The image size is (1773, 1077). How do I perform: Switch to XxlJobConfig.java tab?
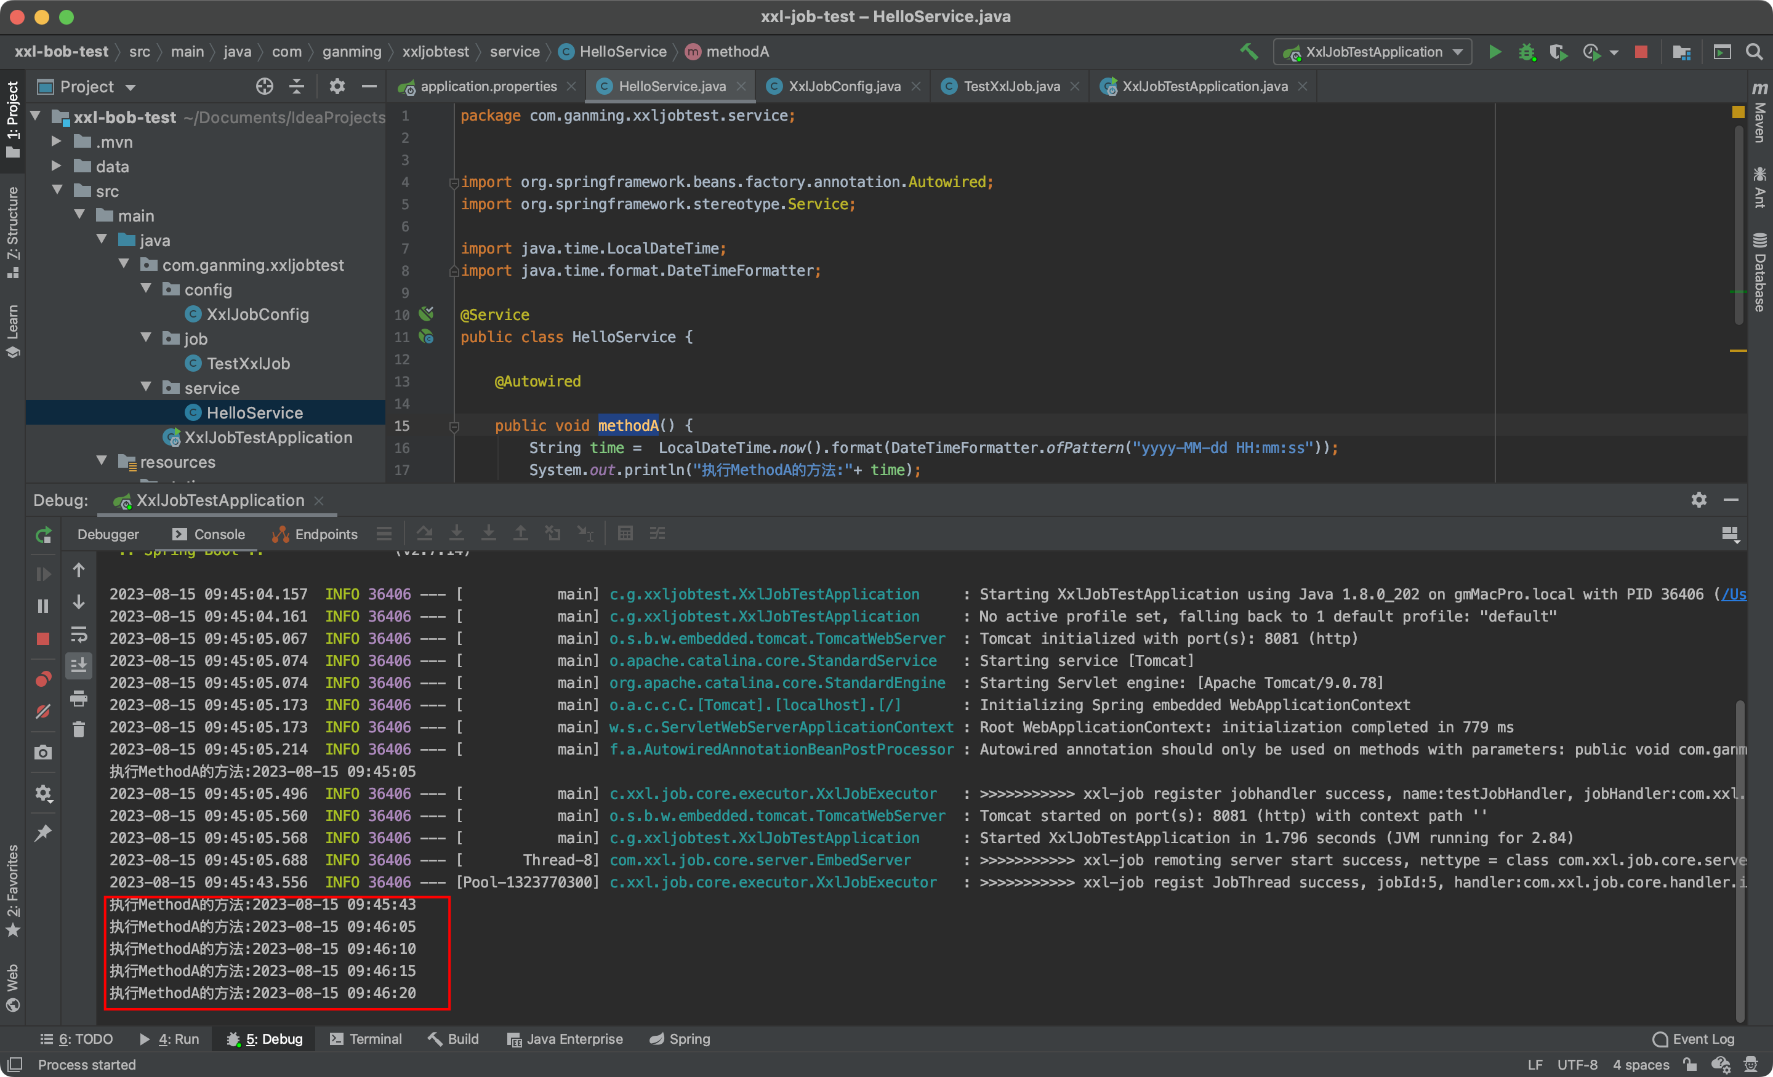[x=843, y=86]
